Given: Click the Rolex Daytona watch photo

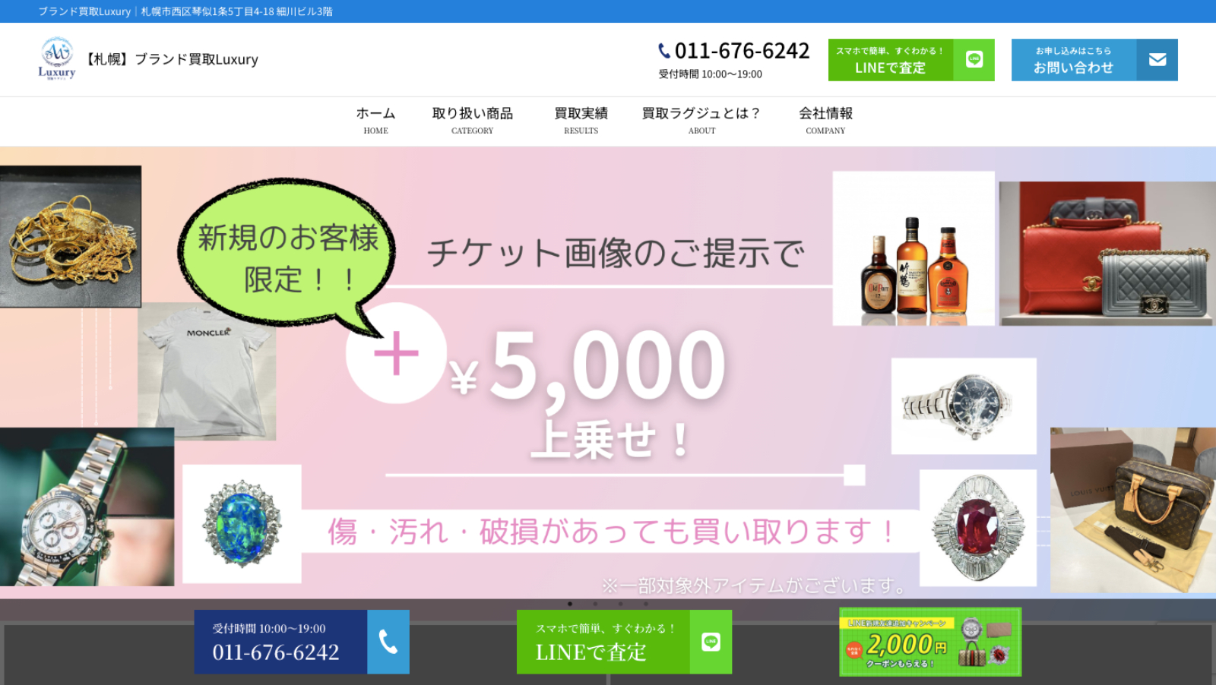Looking at the screenshot, I should [87, 507].
